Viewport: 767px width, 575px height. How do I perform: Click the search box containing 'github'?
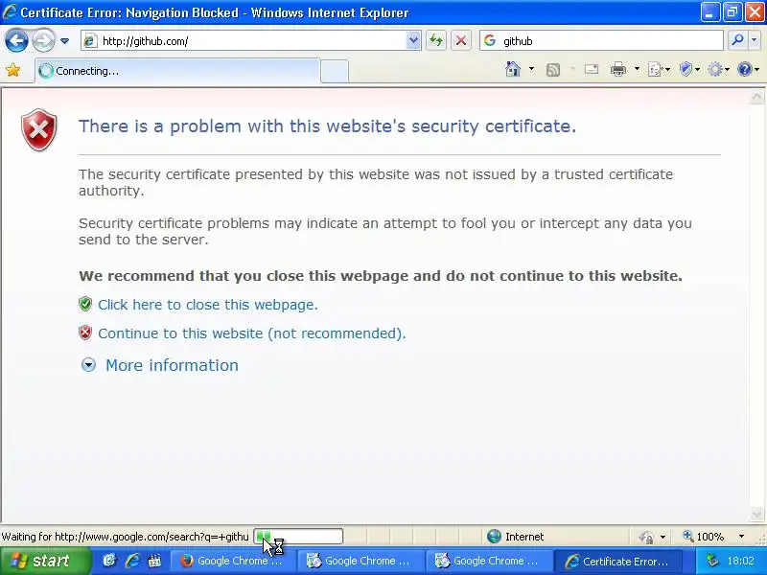pyautogui.click(x=601, y=40)
